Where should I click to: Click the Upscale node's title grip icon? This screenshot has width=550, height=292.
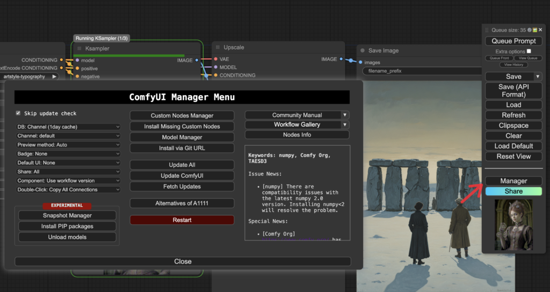coord(218,47)
